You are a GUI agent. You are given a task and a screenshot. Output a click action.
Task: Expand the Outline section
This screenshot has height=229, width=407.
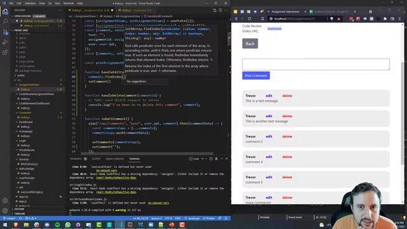coord(18,209)
